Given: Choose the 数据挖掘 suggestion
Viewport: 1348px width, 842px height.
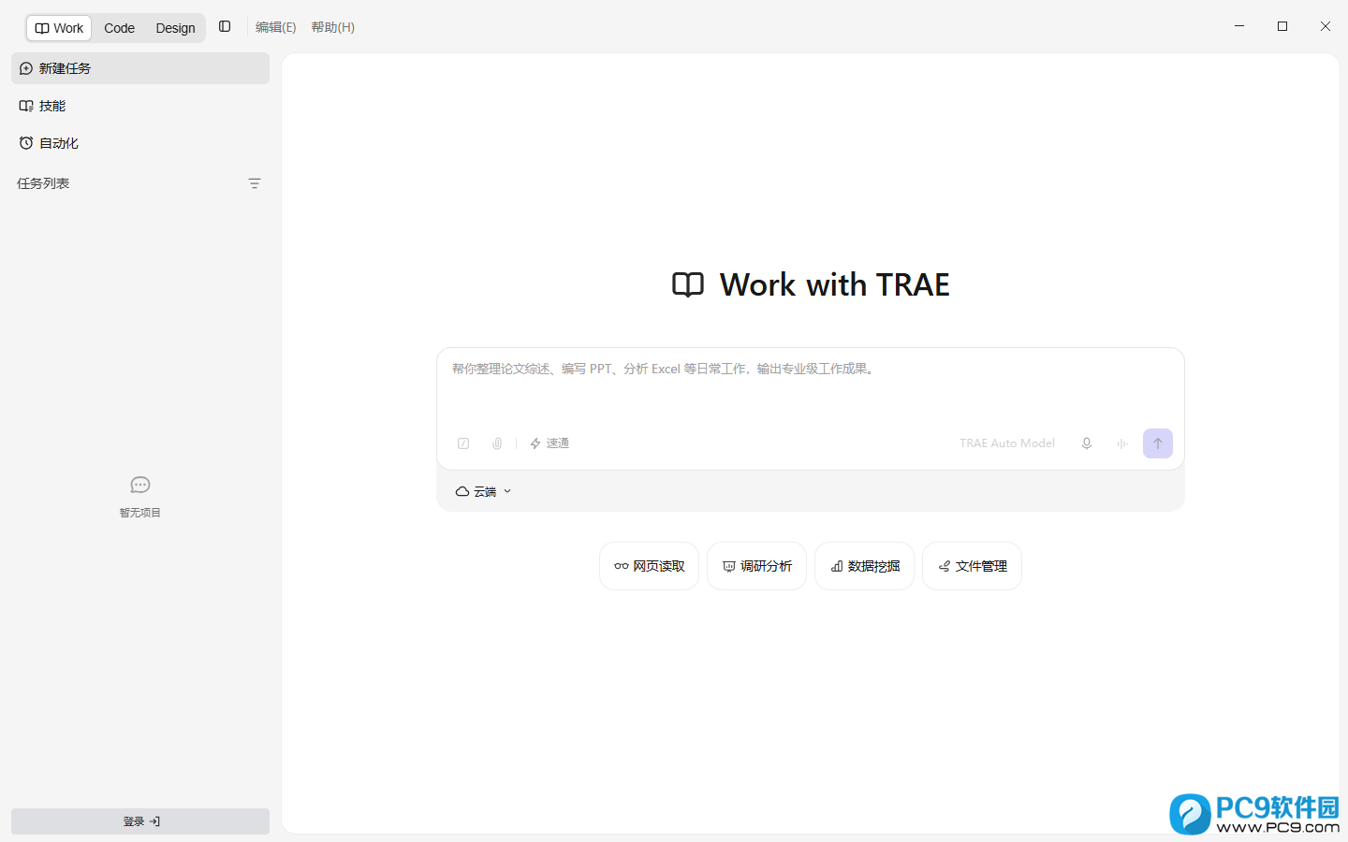Looking at the screenshot, I should 864,566.
